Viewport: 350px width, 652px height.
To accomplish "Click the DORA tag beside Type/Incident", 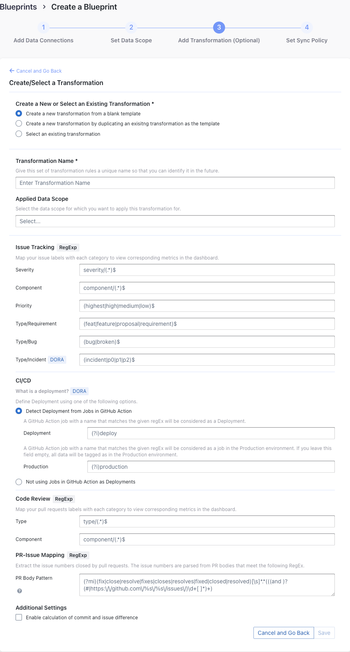I will coord(57,360).
